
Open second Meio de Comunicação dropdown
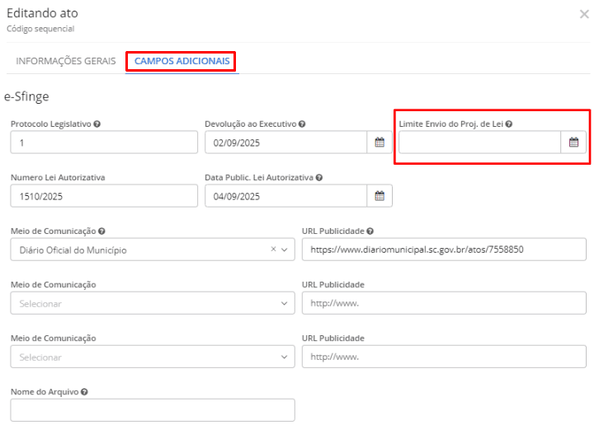[285, 303]
